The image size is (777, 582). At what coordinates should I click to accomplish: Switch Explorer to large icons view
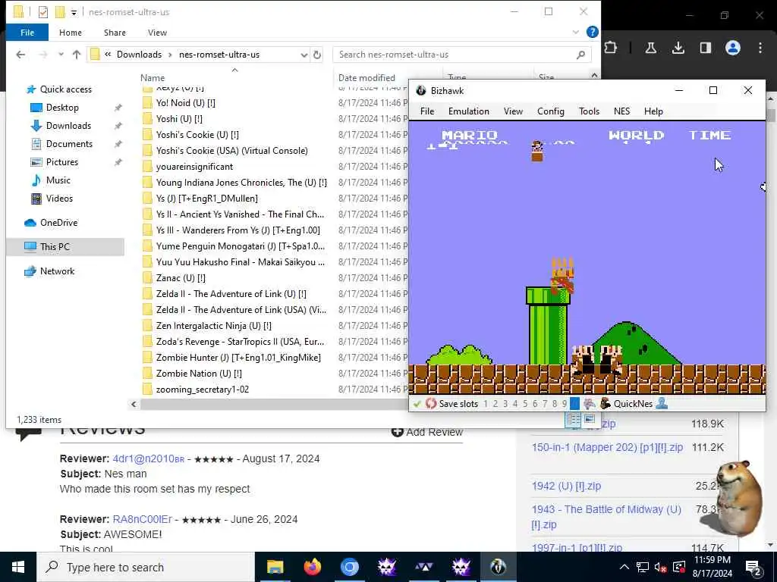(x=589, y=420)
